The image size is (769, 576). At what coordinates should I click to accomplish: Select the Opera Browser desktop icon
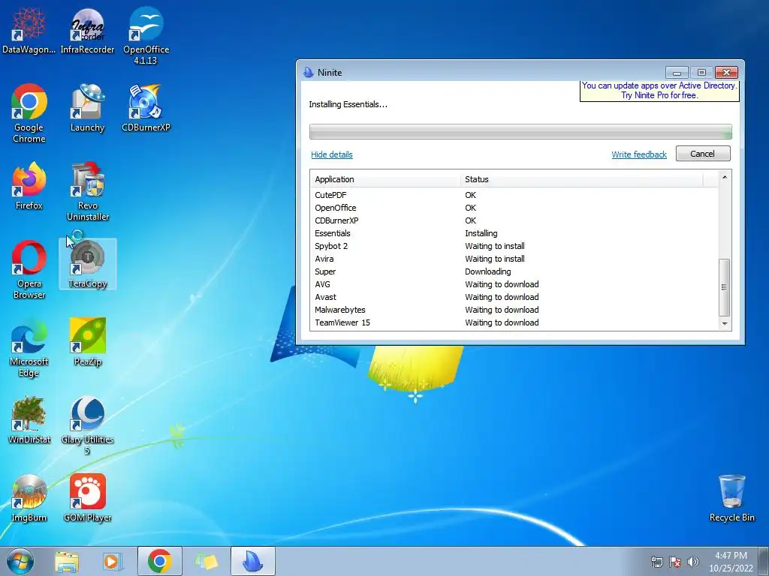pos(29,269)
